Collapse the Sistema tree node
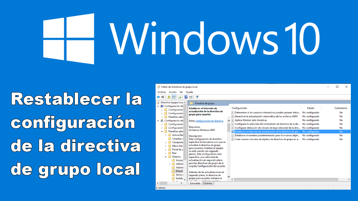 click(x=166, y=157)
